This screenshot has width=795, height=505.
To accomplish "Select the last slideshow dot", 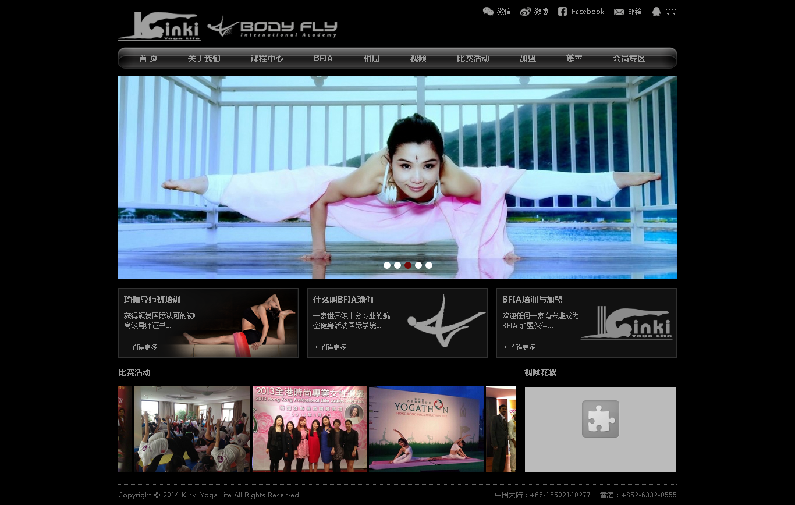I will pos(429,265).
